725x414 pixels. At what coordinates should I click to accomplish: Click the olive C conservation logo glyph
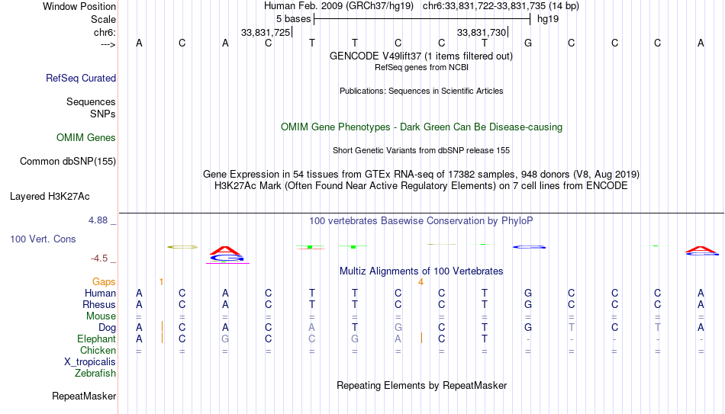(x=182, y=247)
